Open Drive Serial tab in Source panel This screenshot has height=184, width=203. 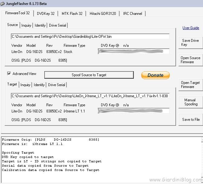57,25
